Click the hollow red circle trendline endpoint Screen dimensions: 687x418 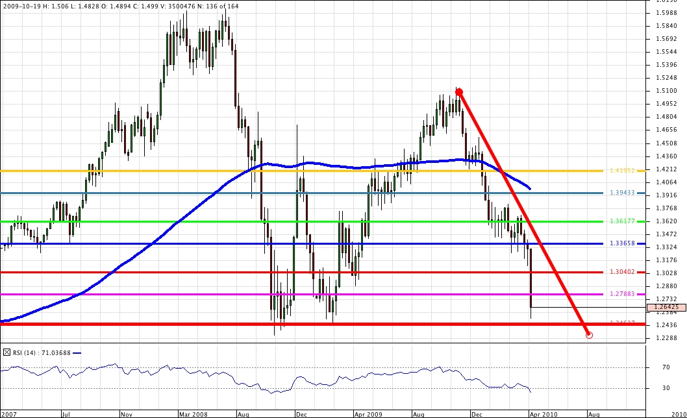tap(589, 335)
